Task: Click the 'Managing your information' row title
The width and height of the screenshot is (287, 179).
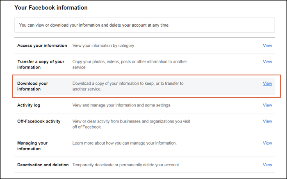Action: pos(32,146)
